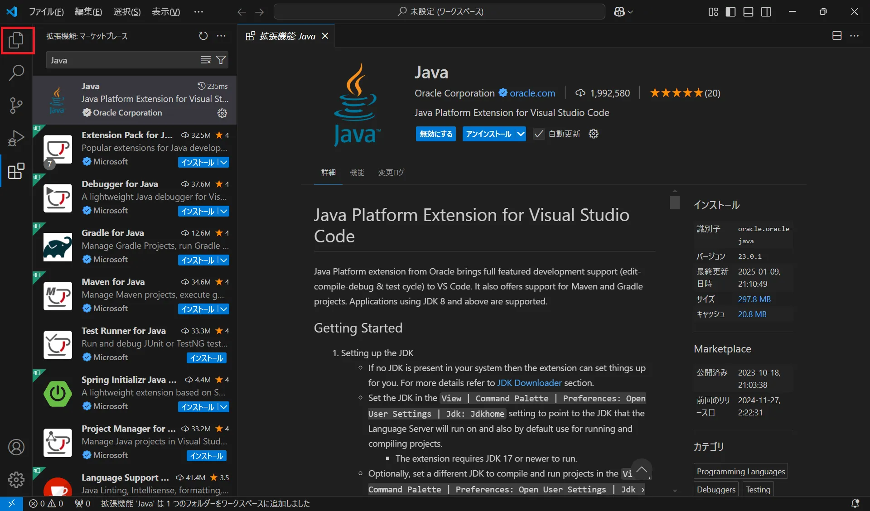870x511 pixels.
Task: Open the Source Control view
Action: pos(16,105)
